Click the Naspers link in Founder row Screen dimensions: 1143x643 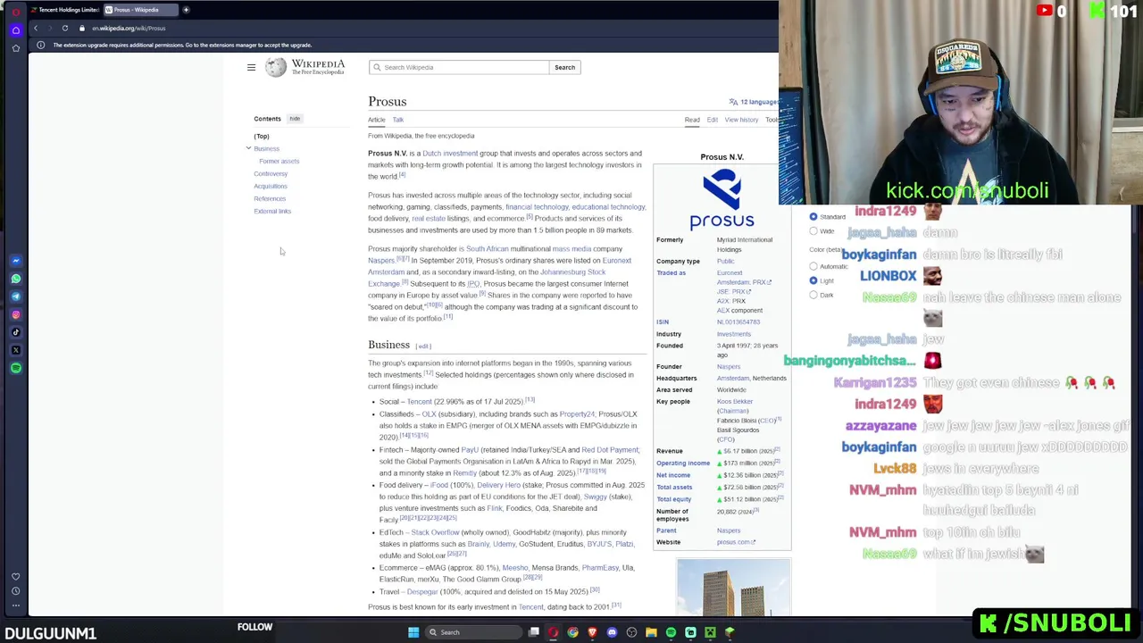728,367
